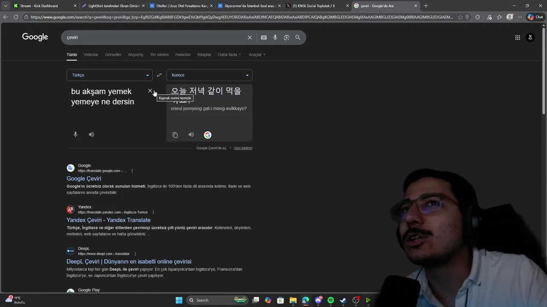Click the Windows taskbar Search box
This screenshot has width=547, height=307.
point(217,300)
